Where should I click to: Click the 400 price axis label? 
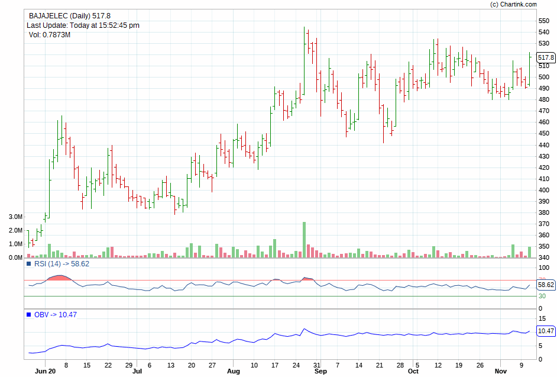(544, 191)
